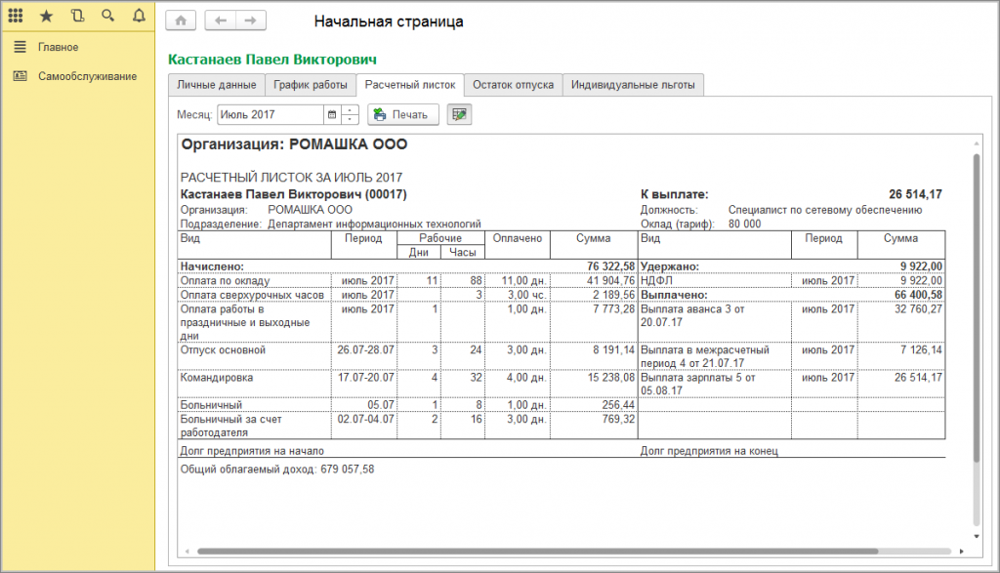
Task: Open the Остаток отпуска tab
Action: click(x=513, y=85)
